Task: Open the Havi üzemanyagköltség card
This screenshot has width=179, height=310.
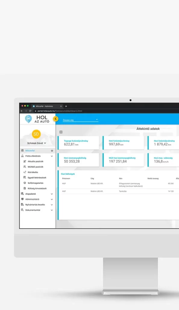Action: coord(78,160)
